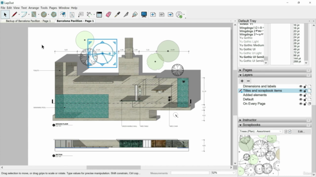Open the Rectangle tool variants arrow

point(39,15)
